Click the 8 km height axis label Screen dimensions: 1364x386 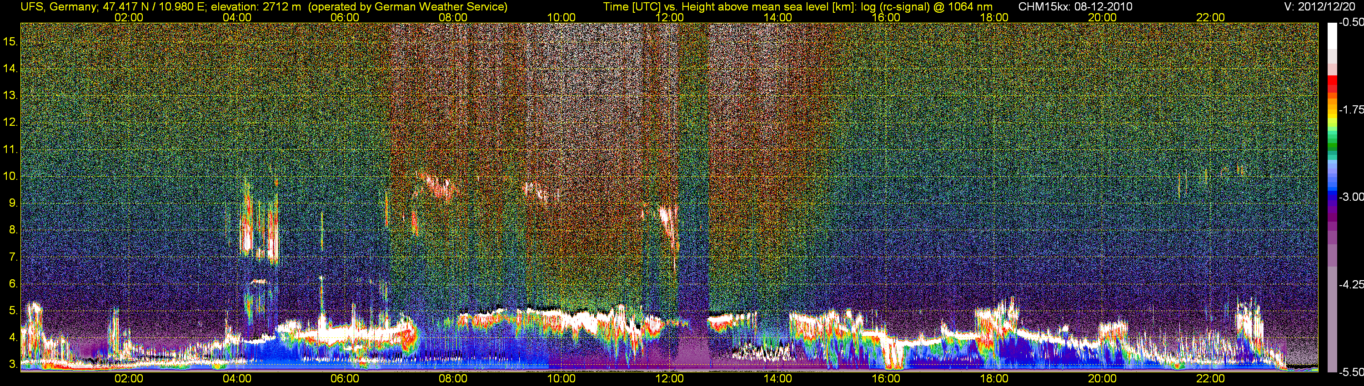(13, 230)
